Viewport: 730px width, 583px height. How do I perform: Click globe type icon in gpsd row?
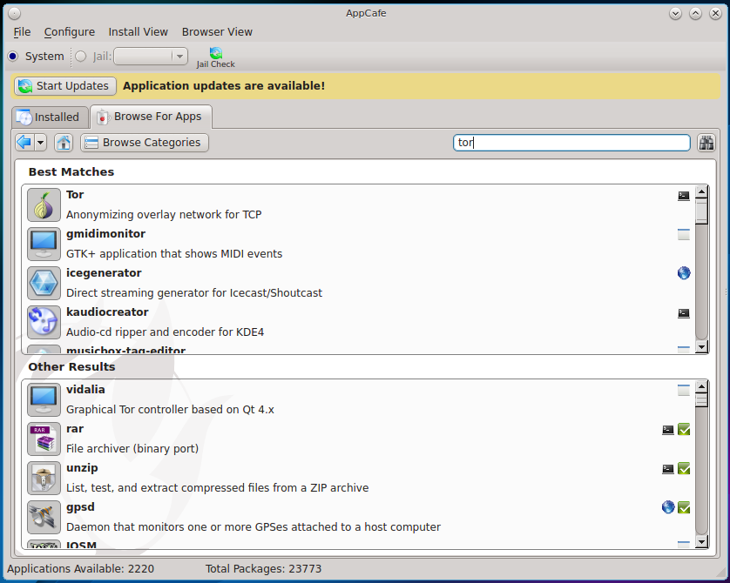(667, 506)
